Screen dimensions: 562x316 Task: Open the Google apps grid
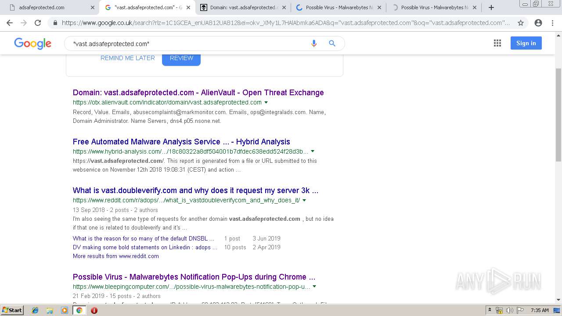[x=497, y=43]
